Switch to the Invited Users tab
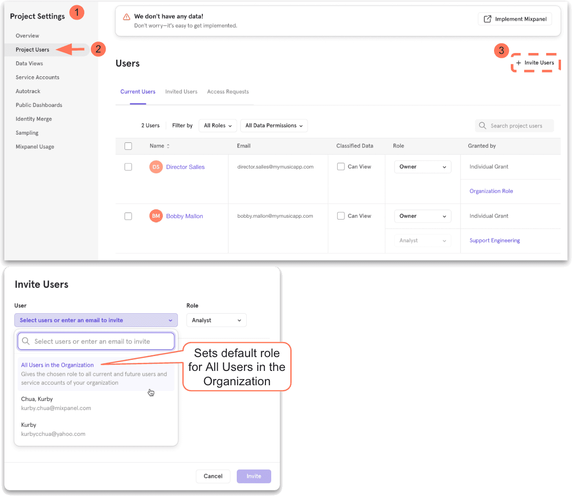Screen dimensions: 572x496 (x=181, y=92)
